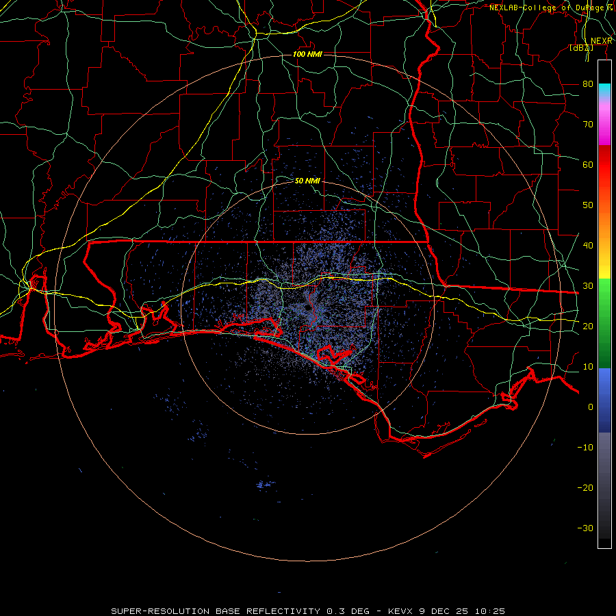Click the "100 NMI" range ring label
Viewport: 616px width, 616px height.
(307, 54)
